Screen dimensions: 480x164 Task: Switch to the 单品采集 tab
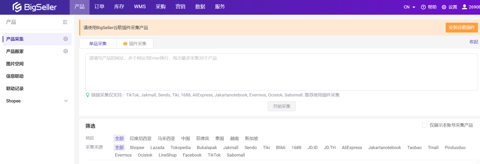click(x=98, y=44)
